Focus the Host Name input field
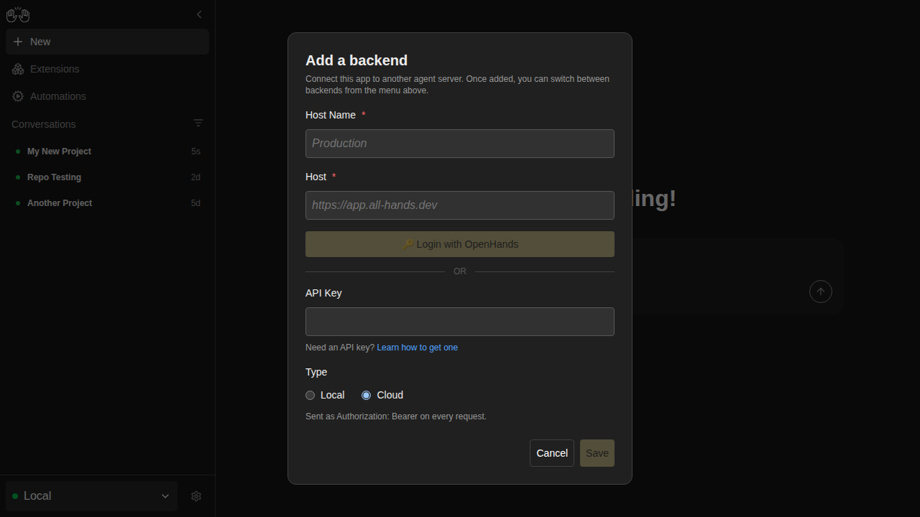The image size is (920, 517). pyautogui.click(x=460, y=144)
